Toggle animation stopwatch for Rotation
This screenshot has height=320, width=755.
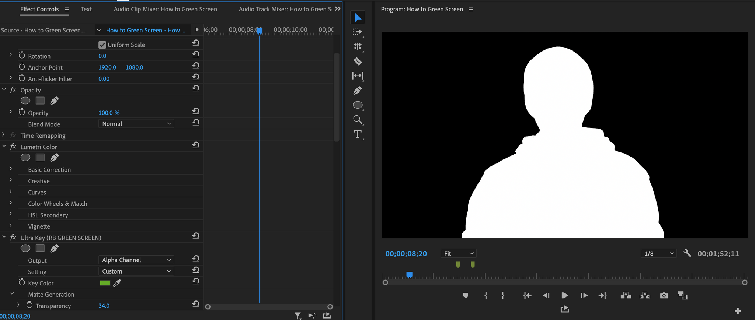(22, 55)
